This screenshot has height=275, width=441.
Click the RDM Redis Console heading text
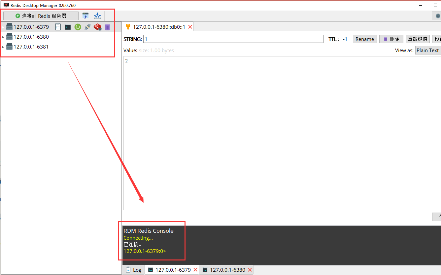pyautogui.click(x=149, y=231)
